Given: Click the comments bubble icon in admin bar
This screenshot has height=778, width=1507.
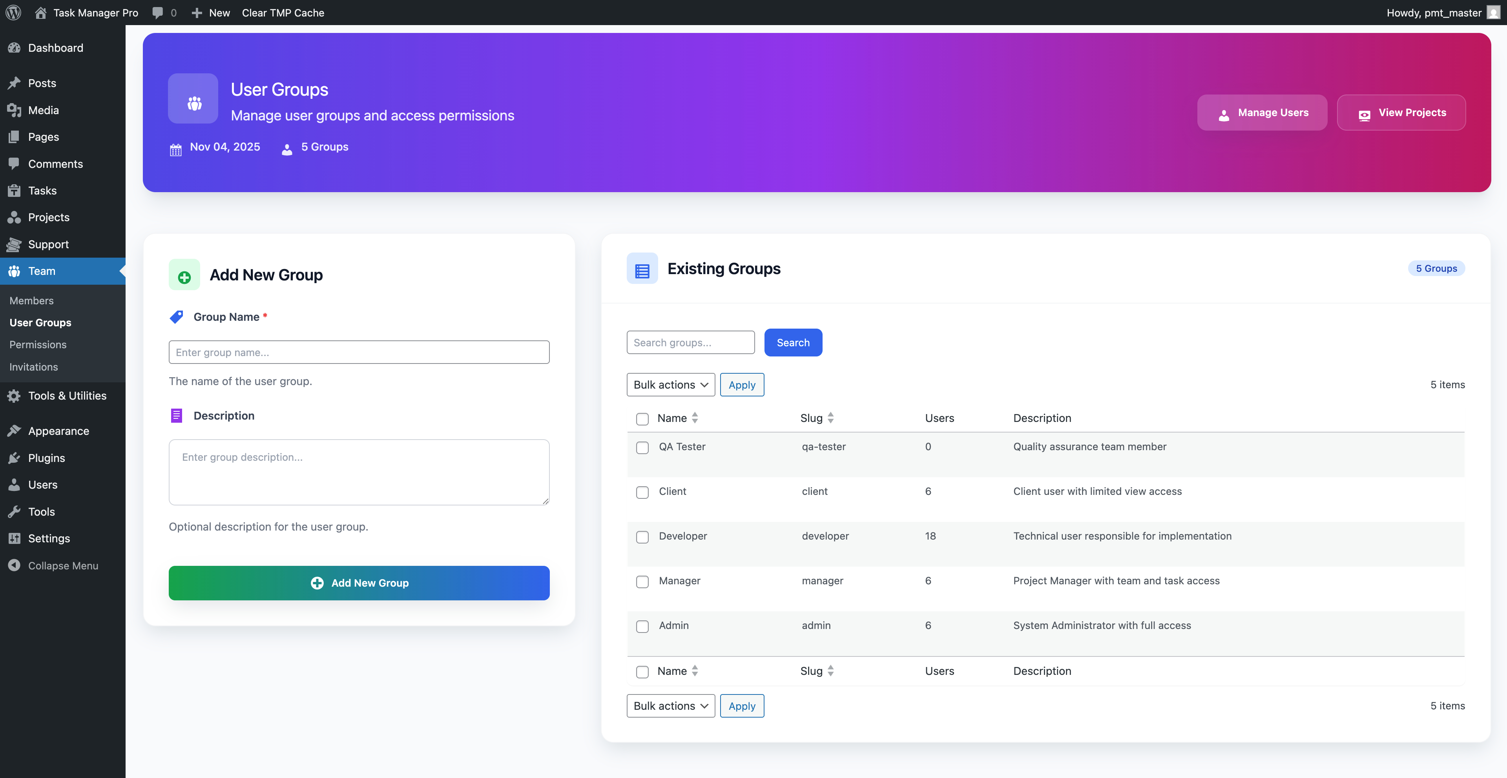Looking at the screenshot, I should coord(157,12).
